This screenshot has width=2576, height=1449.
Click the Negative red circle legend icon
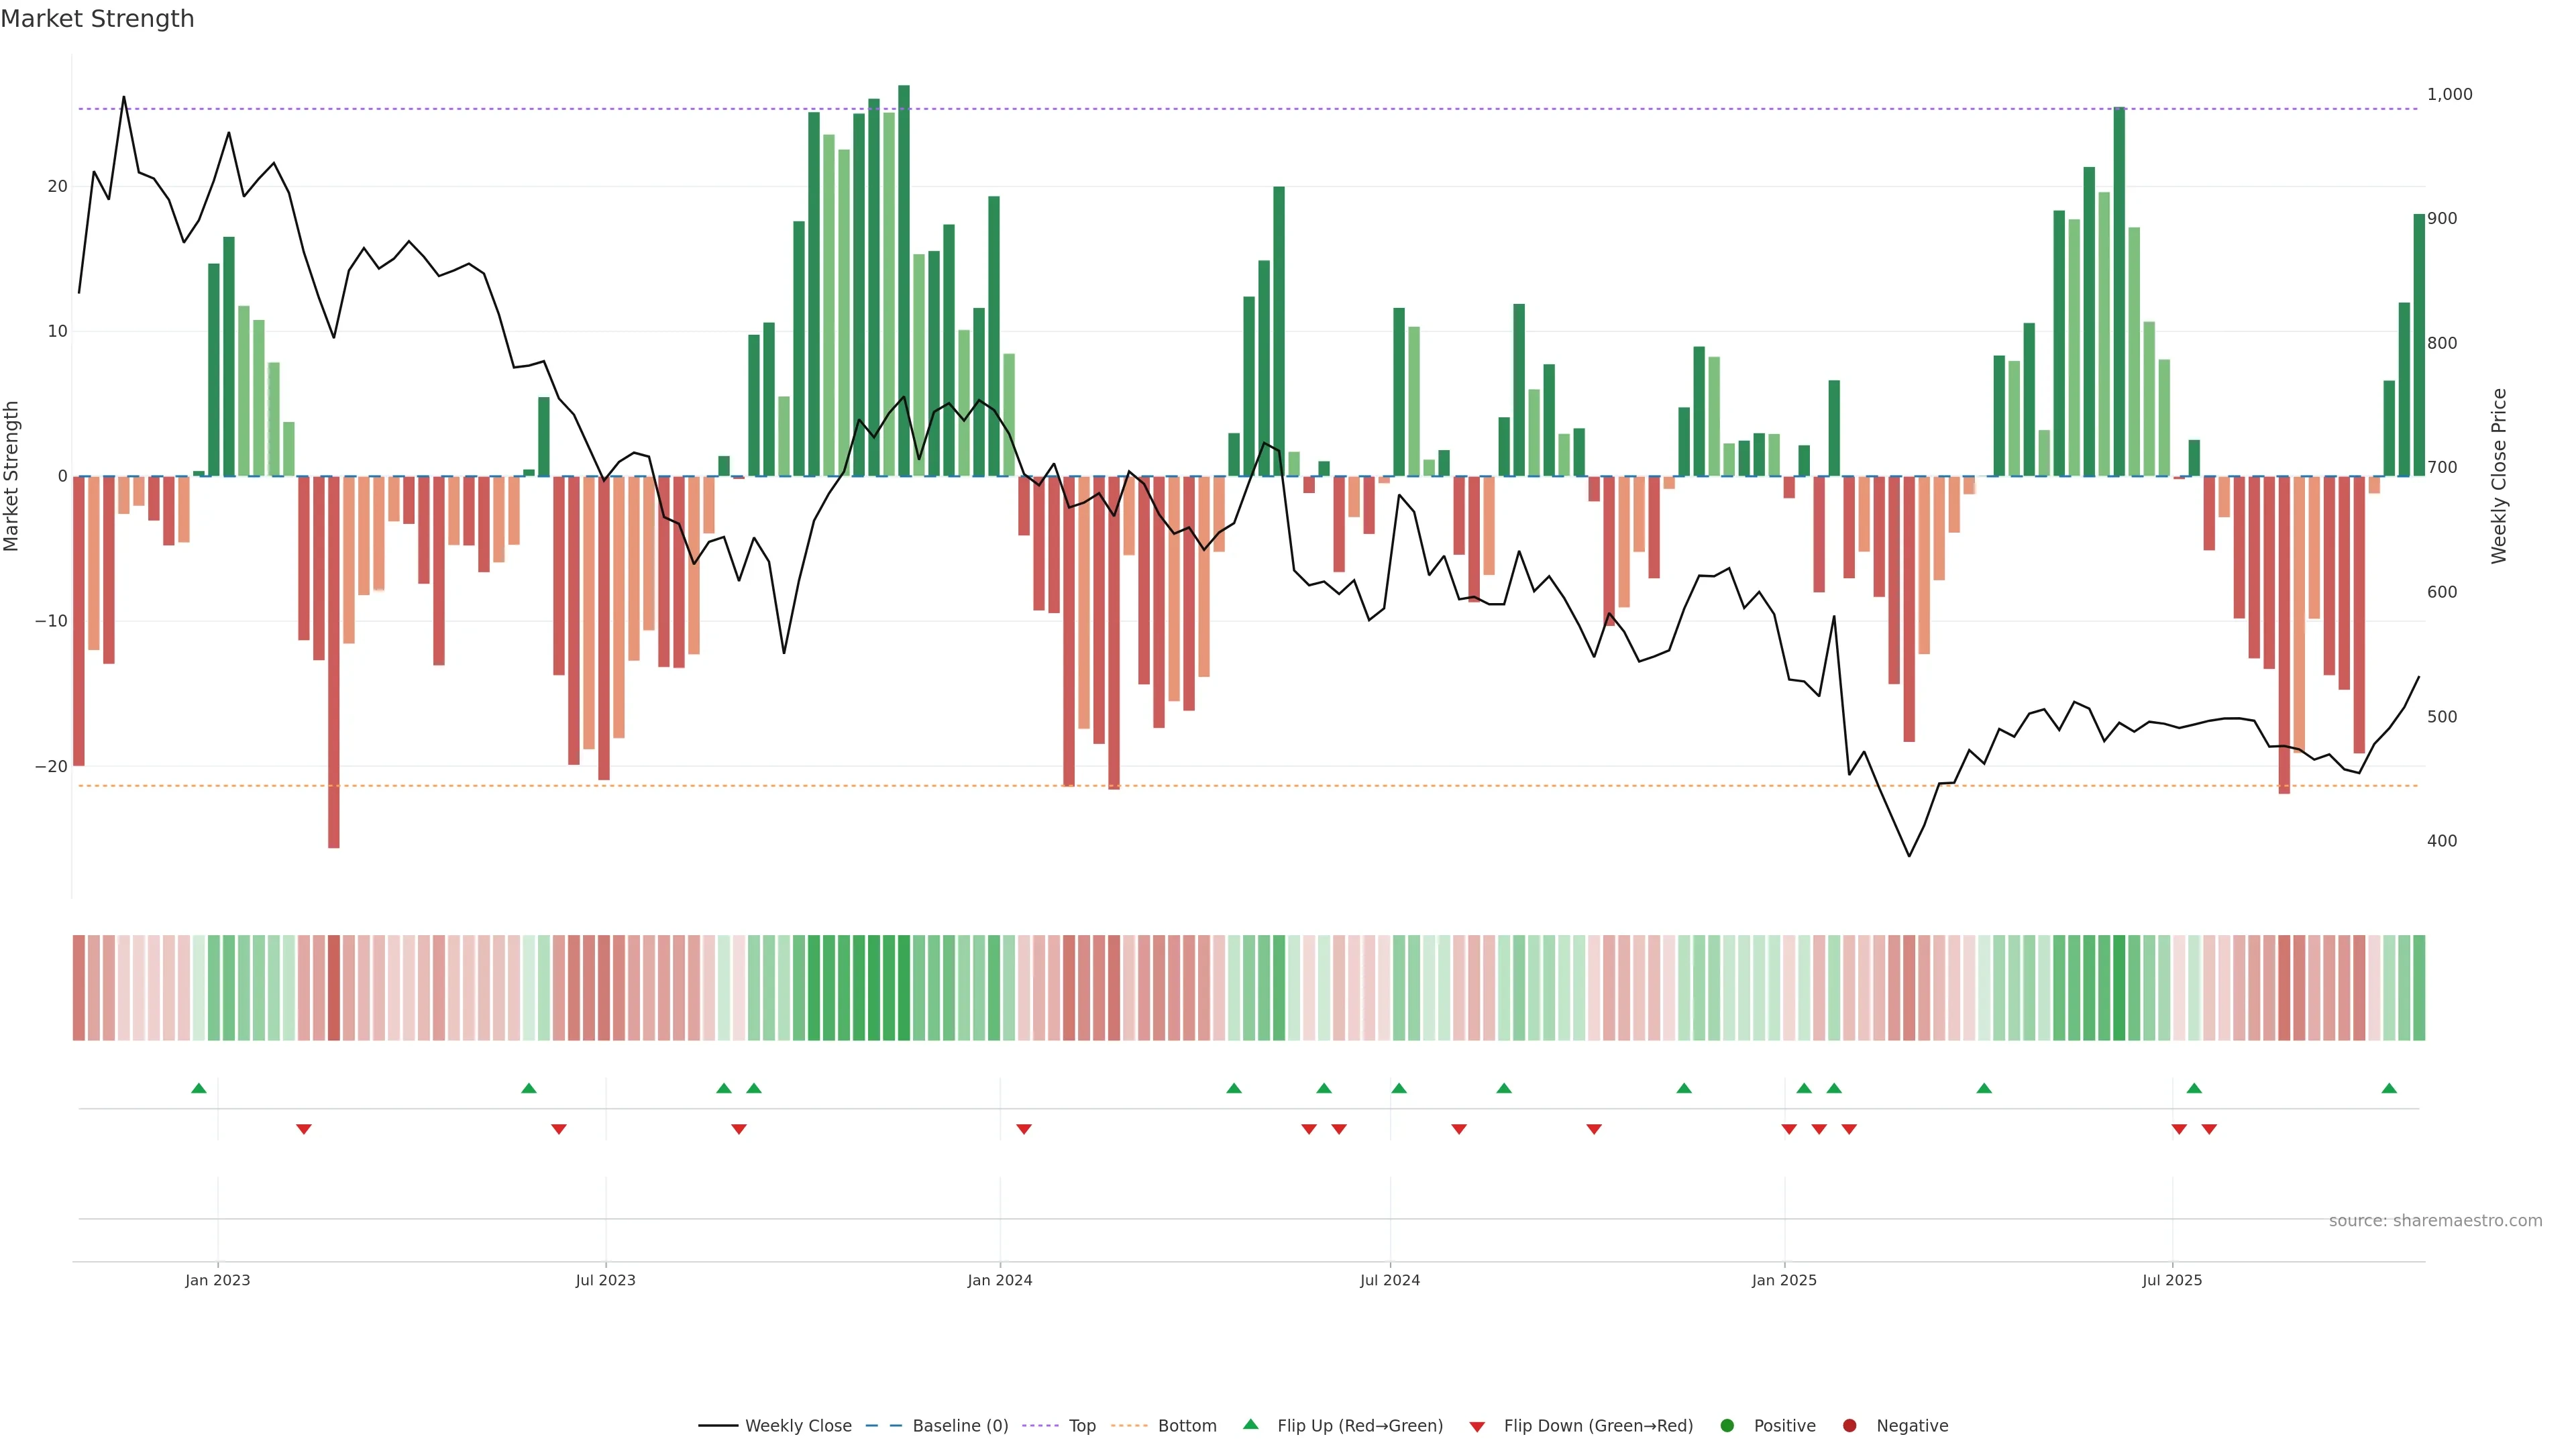pyautogui.click(x=1849, y=1425)
